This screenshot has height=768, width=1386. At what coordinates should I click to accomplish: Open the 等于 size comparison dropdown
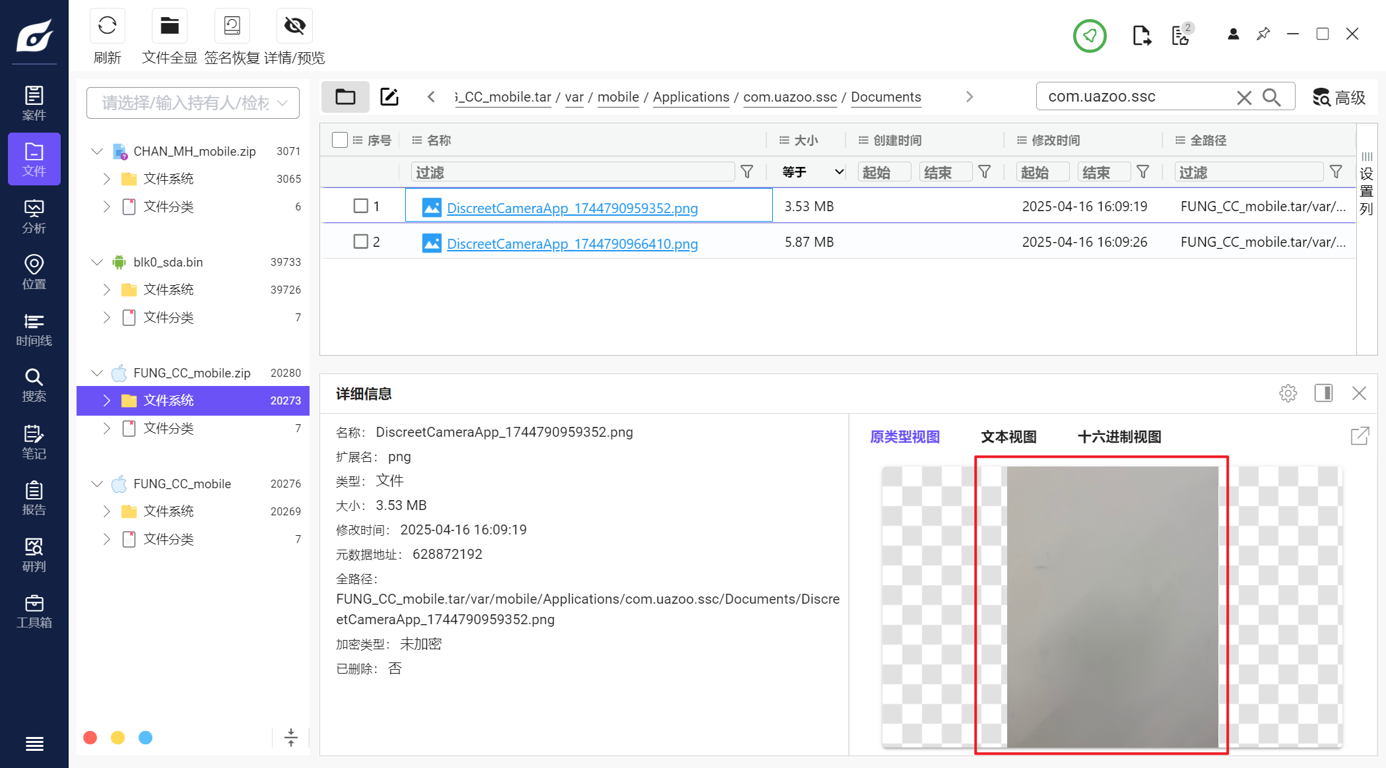(812, 172)
